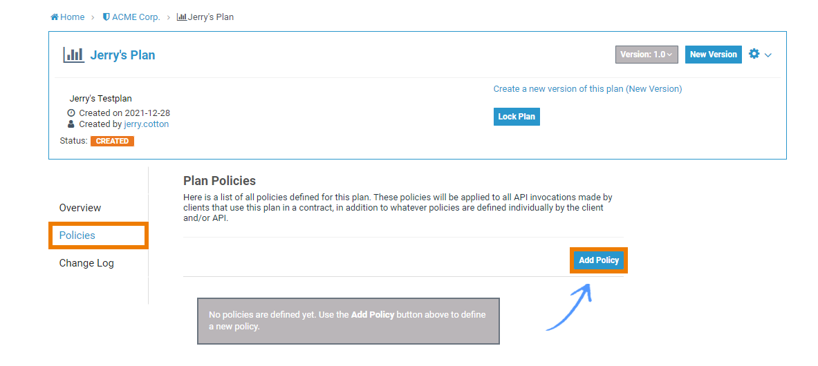Click the small chart icon in the breadcrumb

(x=181, y=17)
